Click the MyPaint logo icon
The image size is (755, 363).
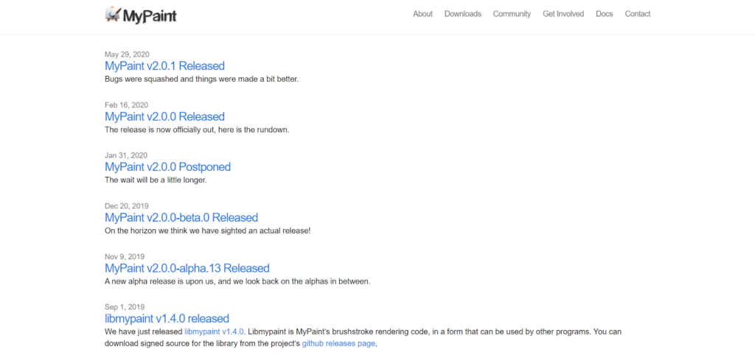113,14
